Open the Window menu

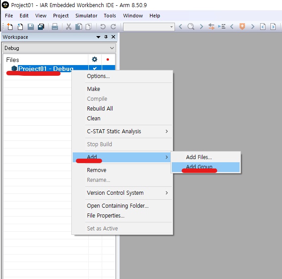click(133, 16)
